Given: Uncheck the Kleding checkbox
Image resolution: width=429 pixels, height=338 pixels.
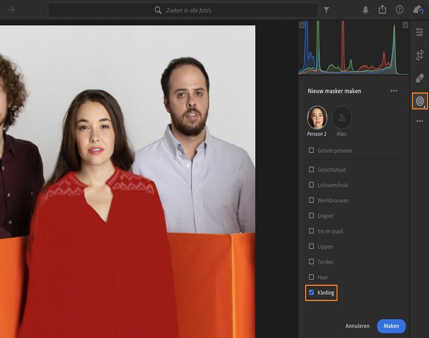Looking at the screenshot, I should coord(311,292).
